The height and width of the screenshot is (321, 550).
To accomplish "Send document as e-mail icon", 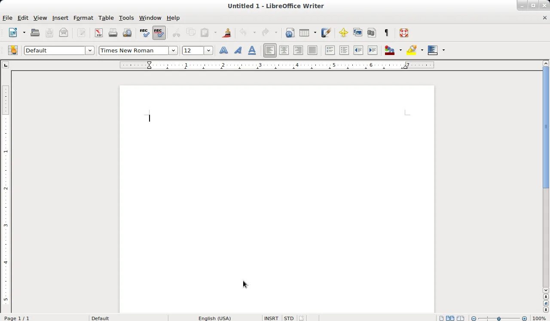I will [64, 33].
